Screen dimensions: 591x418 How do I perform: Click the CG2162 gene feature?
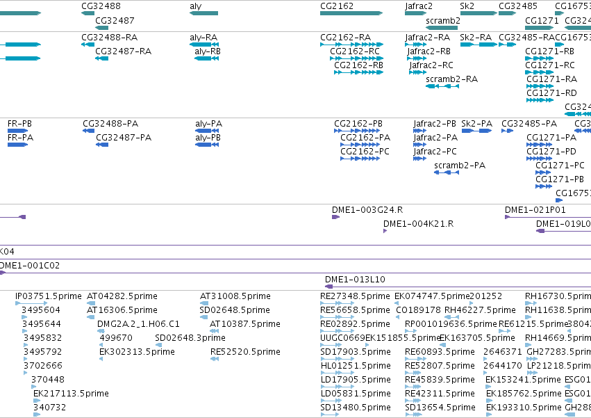tap(351, 13)
